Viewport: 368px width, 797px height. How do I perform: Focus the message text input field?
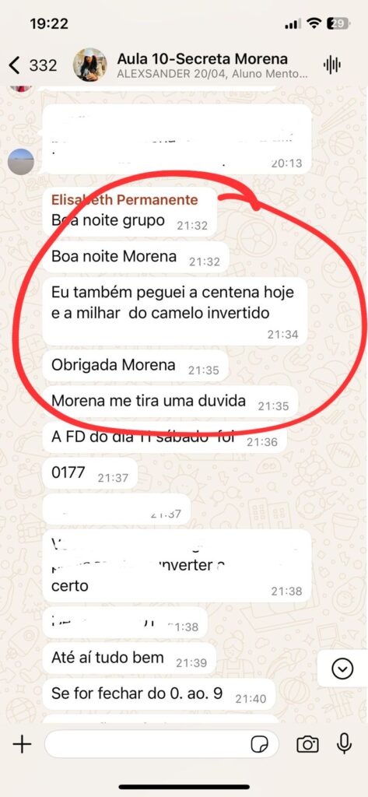[x=162, y=745]
